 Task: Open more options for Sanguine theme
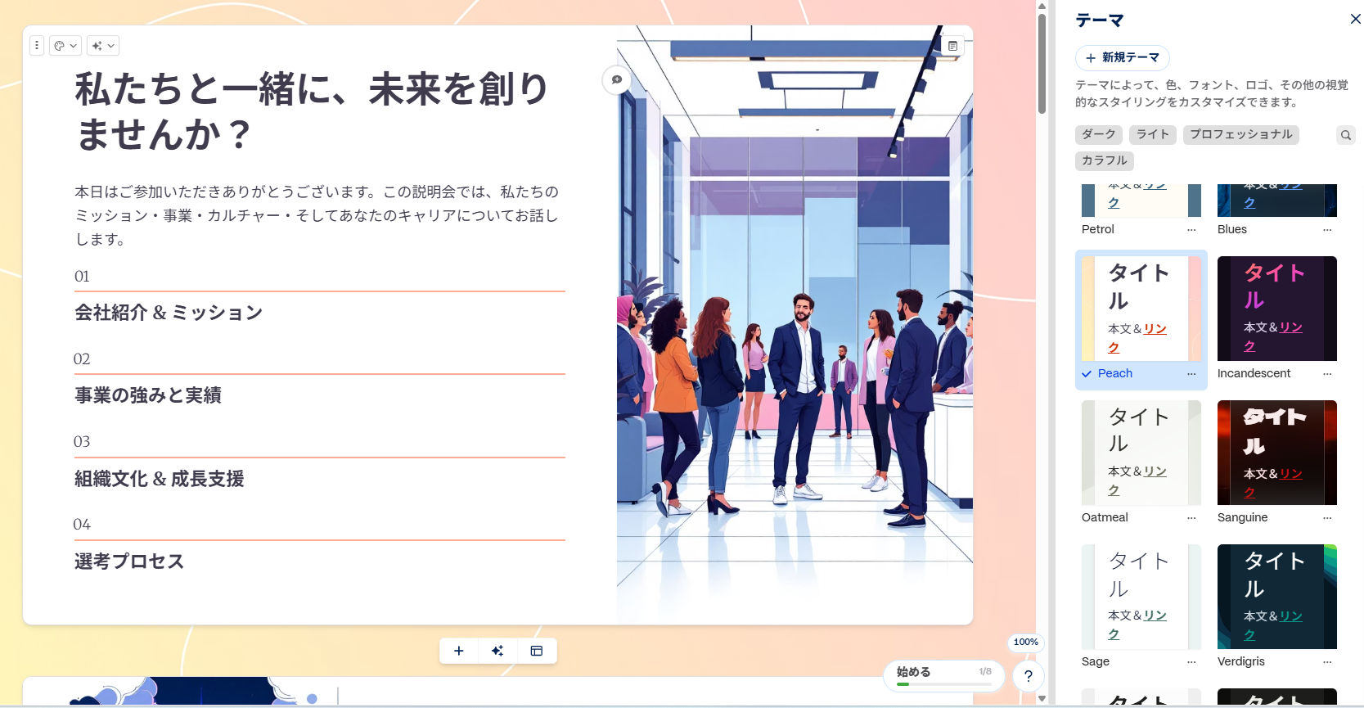click(1327, 518)
